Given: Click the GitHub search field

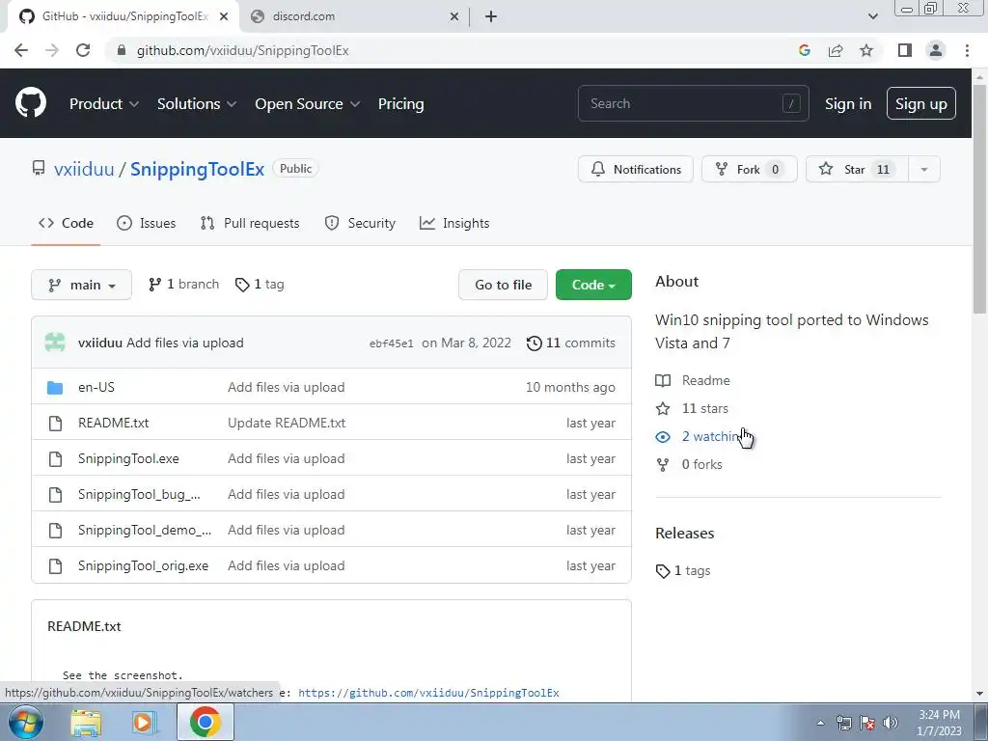Looking at the screenshot, I should click(693, 103).
